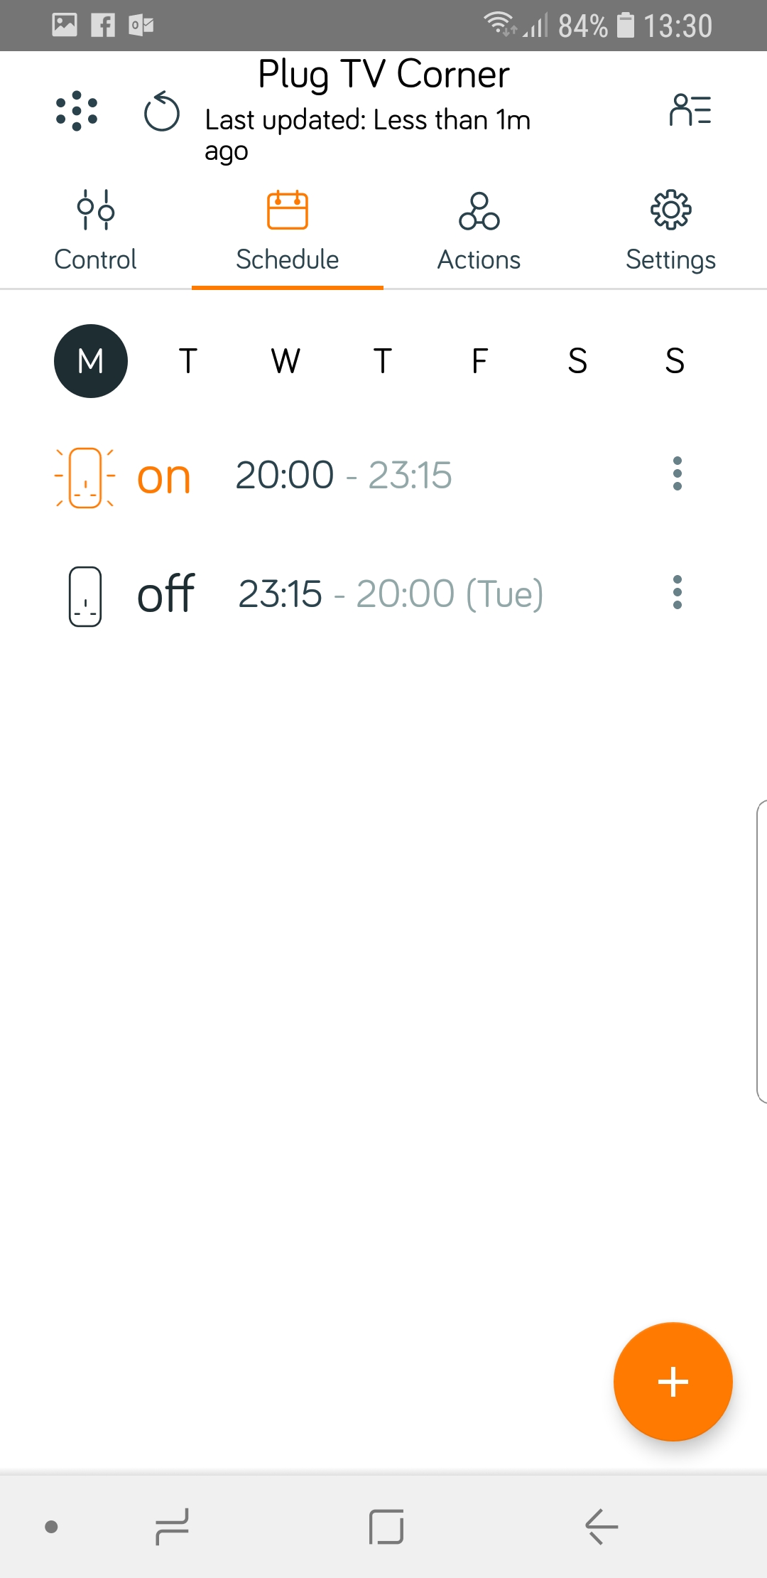Image resolution: width=767 pixels, height=1578 pixels.
Task: Open the Settings tab
Action: 671,232
